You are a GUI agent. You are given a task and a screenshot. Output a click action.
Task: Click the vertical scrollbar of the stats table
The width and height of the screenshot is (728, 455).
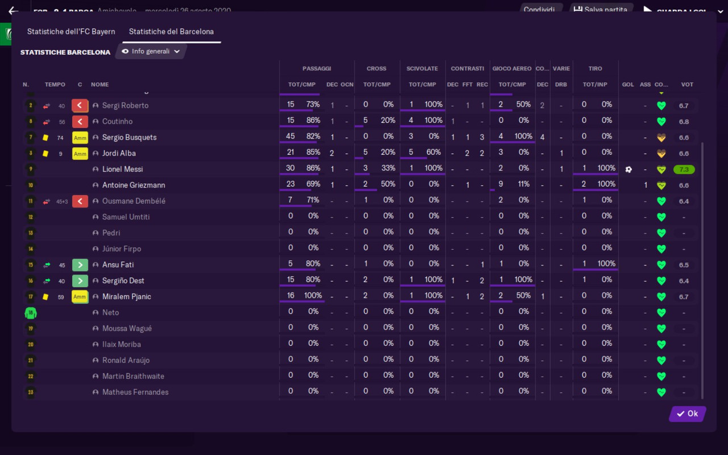click(x=702, y=271)
